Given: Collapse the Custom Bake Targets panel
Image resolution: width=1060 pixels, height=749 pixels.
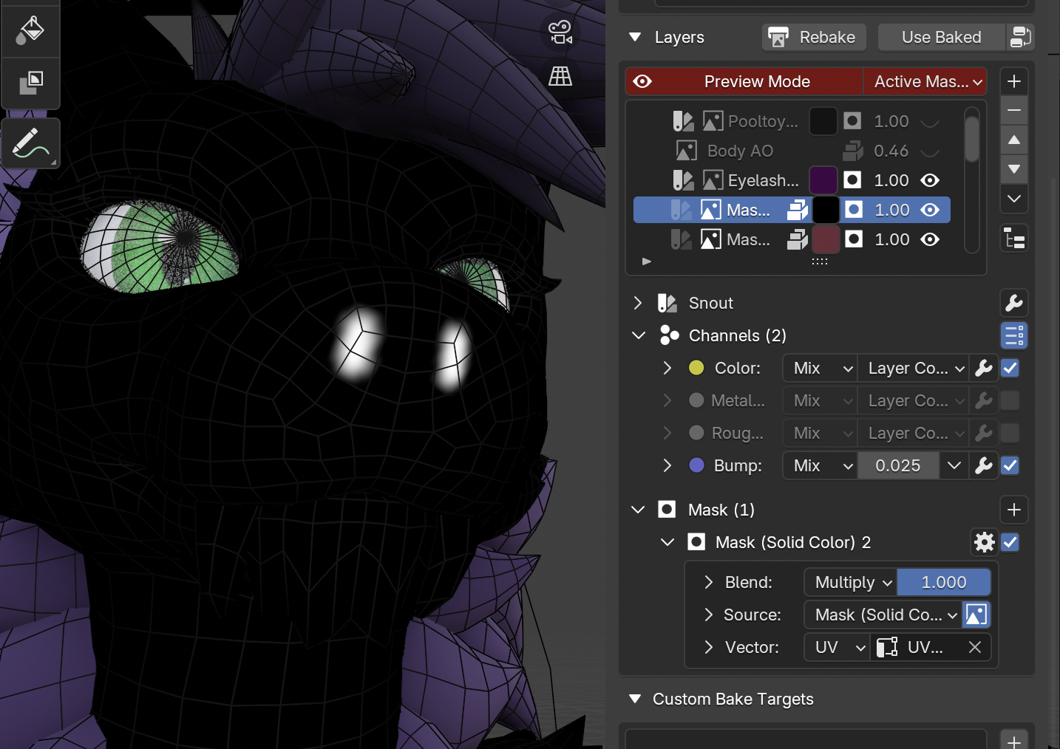Looking at the screenshot, I should click(x=635, y=699).
